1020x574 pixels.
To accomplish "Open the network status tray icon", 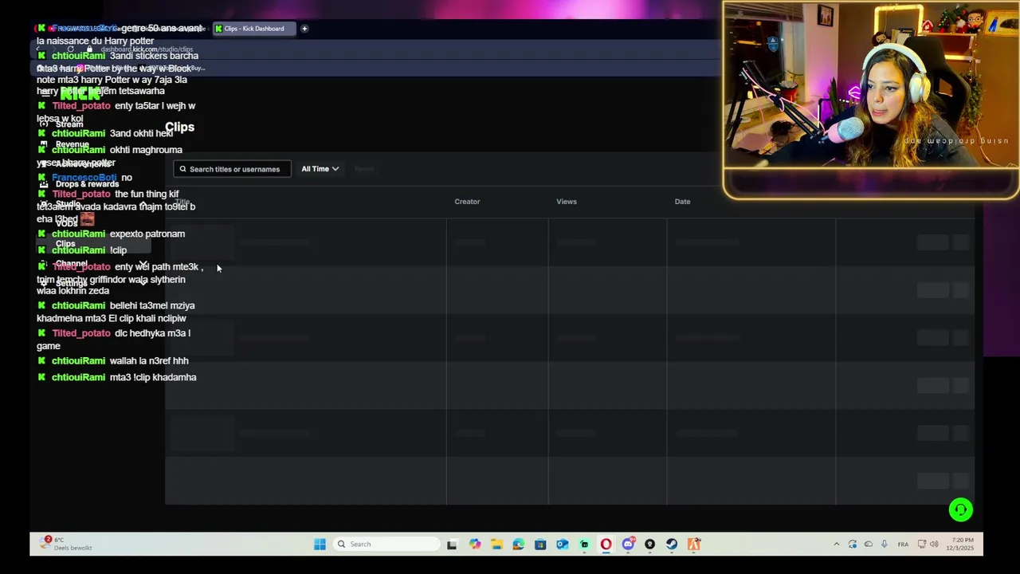I will click(x=922, y=545).
